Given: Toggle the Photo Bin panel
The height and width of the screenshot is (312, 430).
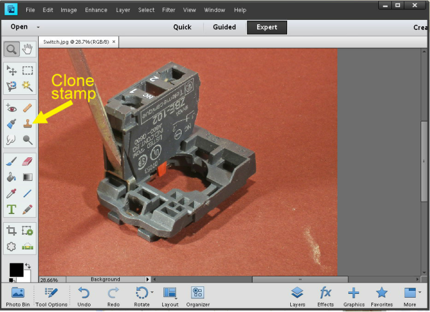Looking at the screenshot, I should (17, 296).
